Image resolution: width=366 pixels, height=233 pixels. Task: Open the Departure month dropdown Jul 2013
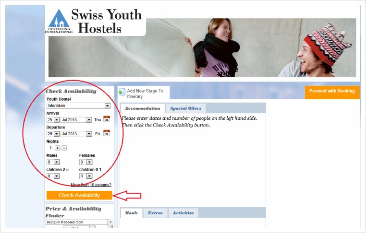pos(76,134)
